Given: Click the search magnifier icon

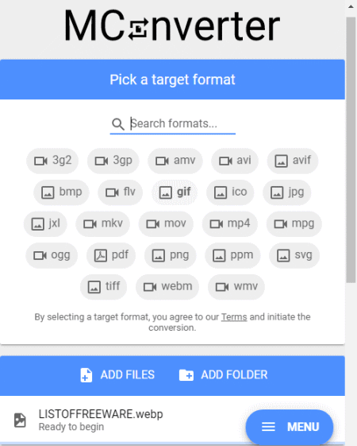Looking at the screenshot, I should (117, 124).
